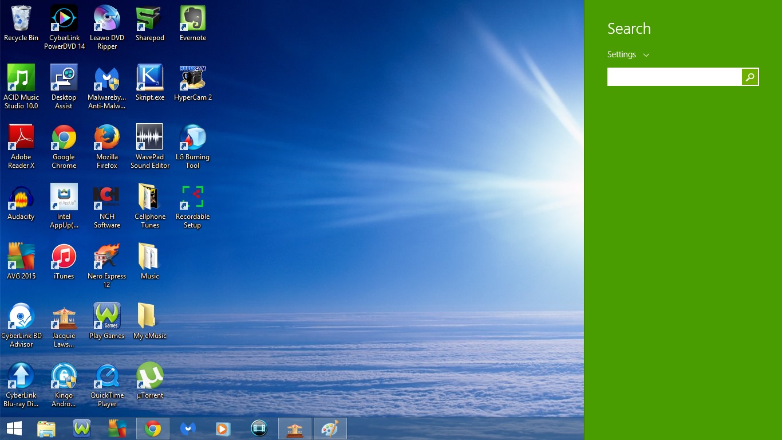Select ACID Music Studio 10.0 icon
The width and height of the screenshot is (782, 440).
coord(21,87)
